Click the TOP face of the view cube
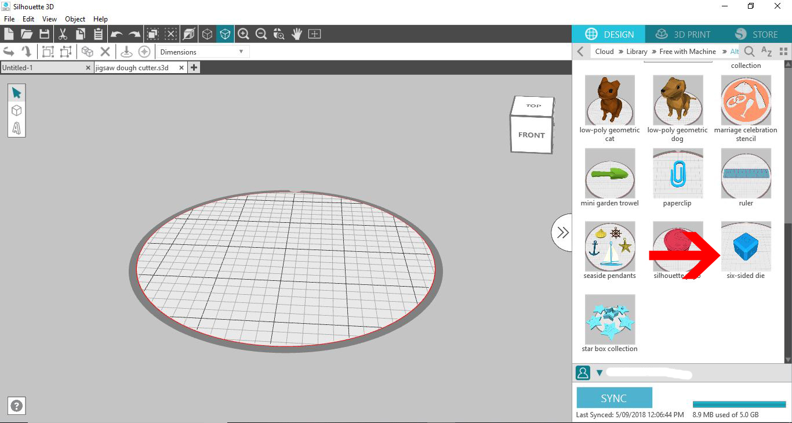 point(533,106)
